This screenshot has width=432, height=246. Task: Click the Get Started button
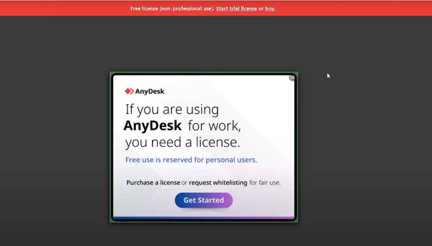204,200
